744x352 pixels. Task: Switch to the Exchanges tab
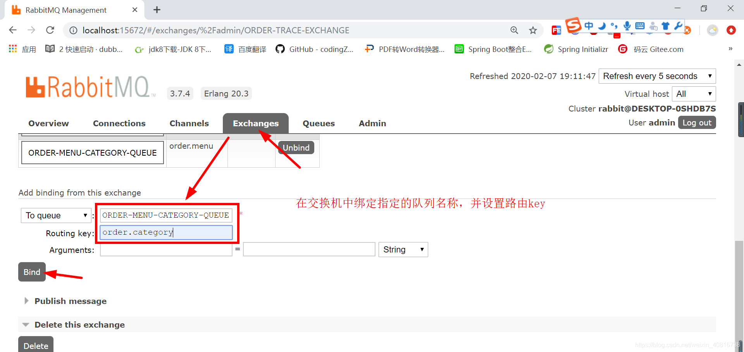click(x=256, y=124)
